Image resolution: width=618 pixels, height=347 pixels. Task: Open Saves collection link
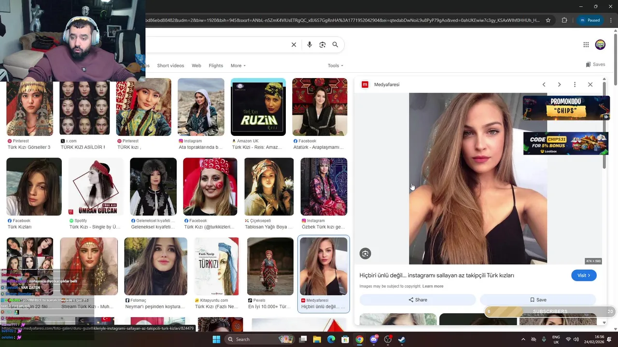click(595, 65)
